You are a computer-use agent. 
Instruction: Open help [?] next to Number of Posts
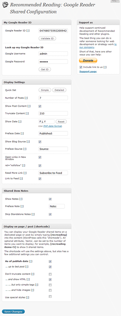(x=26, y=98)
